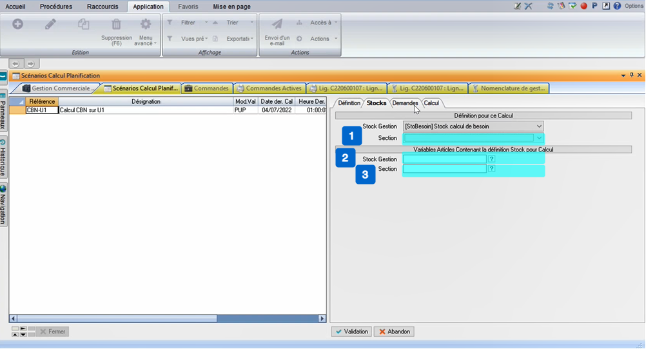The height and width of the screenshot is (349, 646).
Task: Click the Envoi d'un e-mail icon
Action: pos(277,25)
